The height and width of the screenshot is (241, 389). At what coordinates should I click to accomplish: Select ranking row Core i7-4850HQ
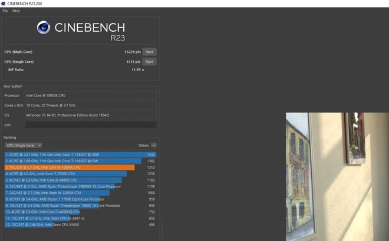pos(80,212)
